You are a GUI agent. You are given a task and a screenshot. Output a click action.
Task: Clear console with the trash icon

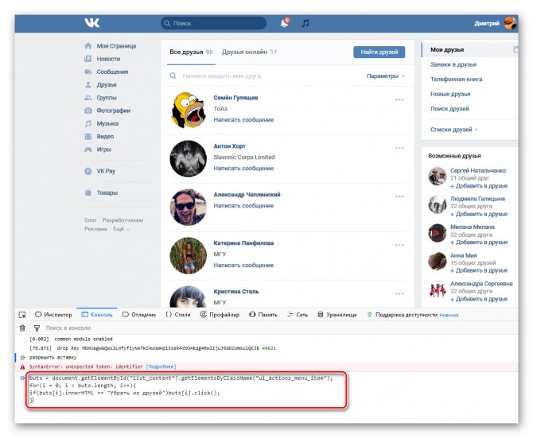[22, 328]
